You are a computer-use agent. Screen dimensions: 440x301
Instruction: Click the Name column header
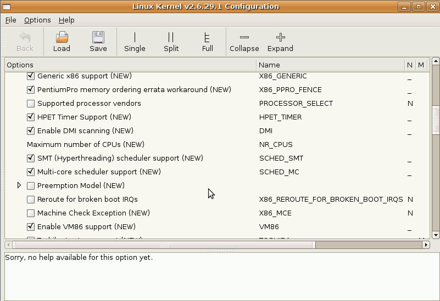pyautogui.click(x=330, y=65)
